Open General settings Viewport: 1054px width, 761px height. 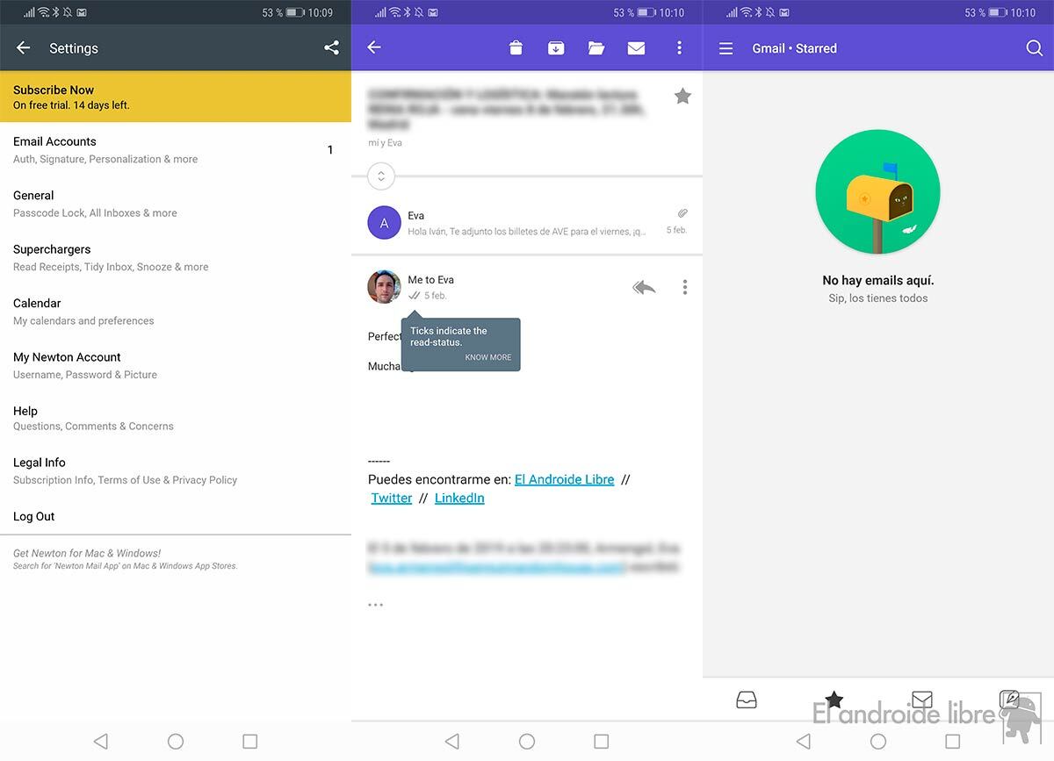(x=176, y=204)
